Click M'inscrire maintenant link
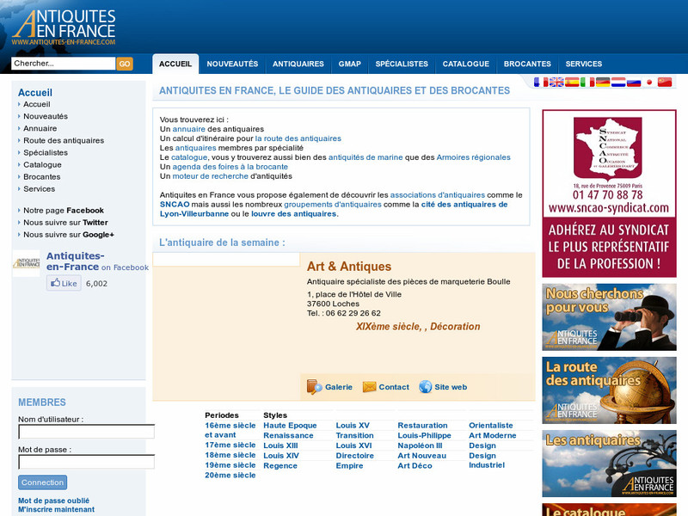This screenshot has width=688, height=516. (x=56, y=509)
